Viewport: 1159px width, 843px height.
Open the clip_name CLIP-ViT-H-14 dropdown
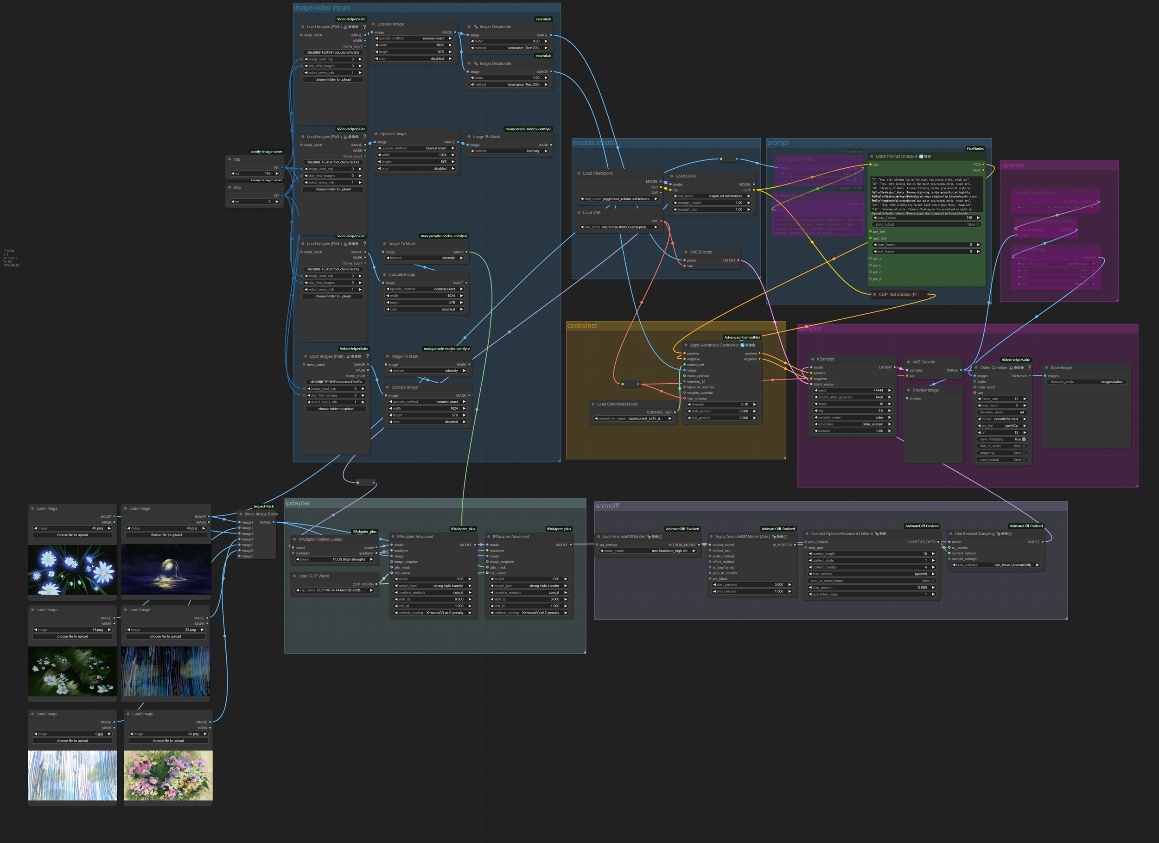tap(334, 590)
